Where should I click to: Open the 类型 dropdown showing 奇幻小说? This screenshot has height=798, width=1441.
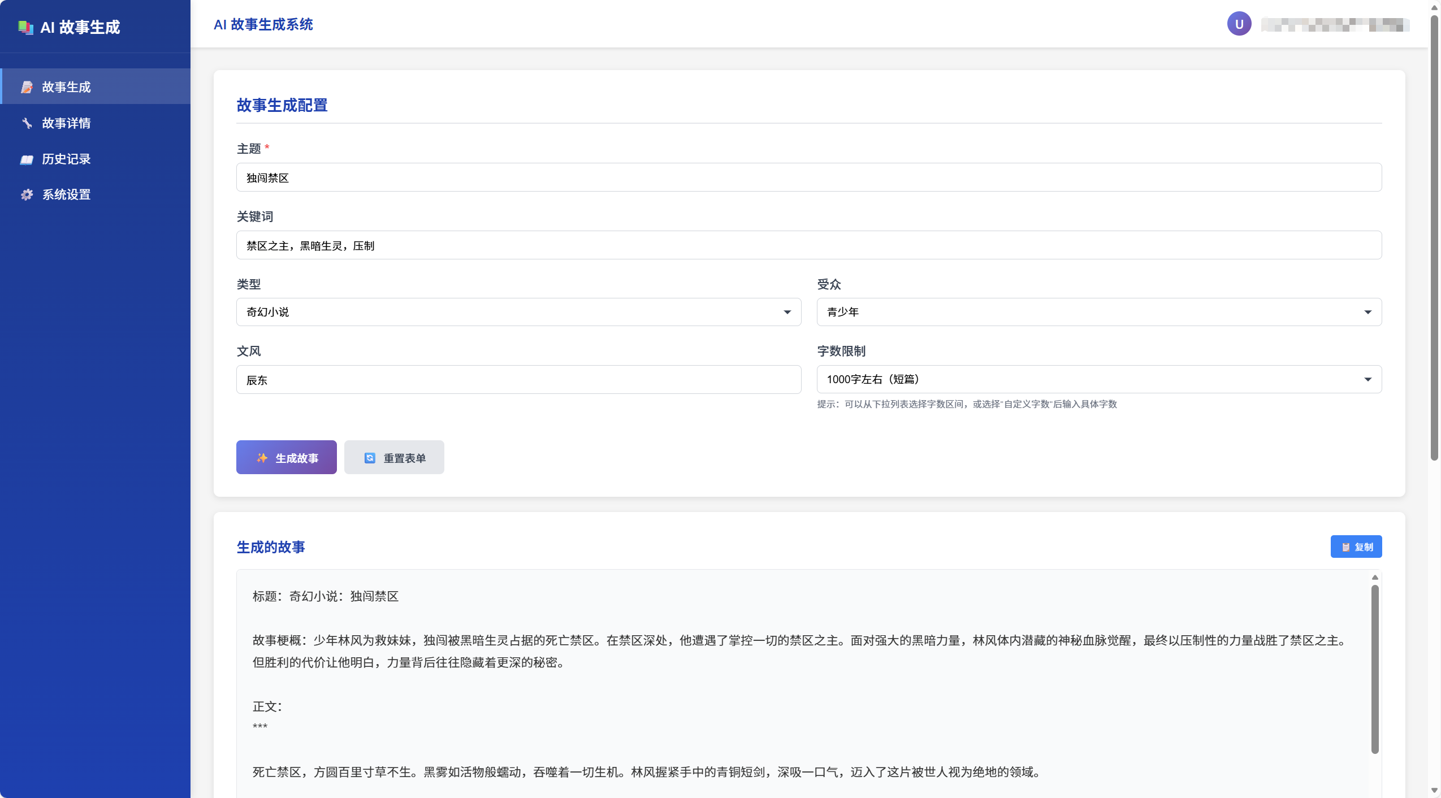(x=518, y=312)
